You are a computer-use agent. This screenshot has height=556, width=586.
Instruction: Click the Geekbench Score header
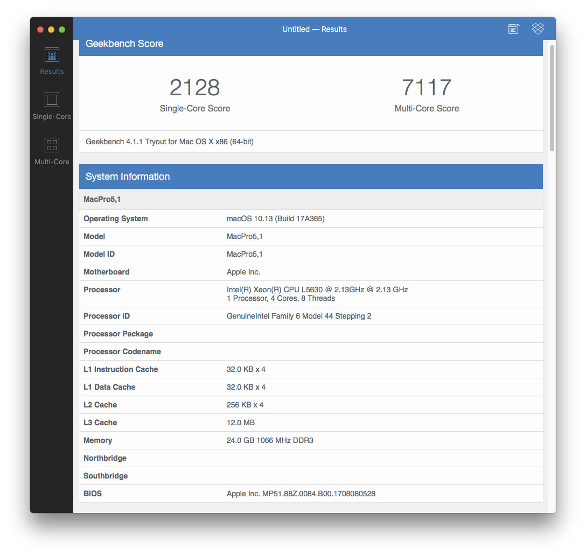(x=124, y=44)
